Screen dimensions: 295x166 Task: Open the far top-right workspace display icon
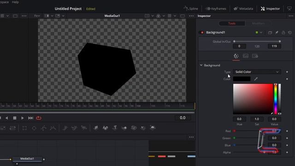pos(289,8)
